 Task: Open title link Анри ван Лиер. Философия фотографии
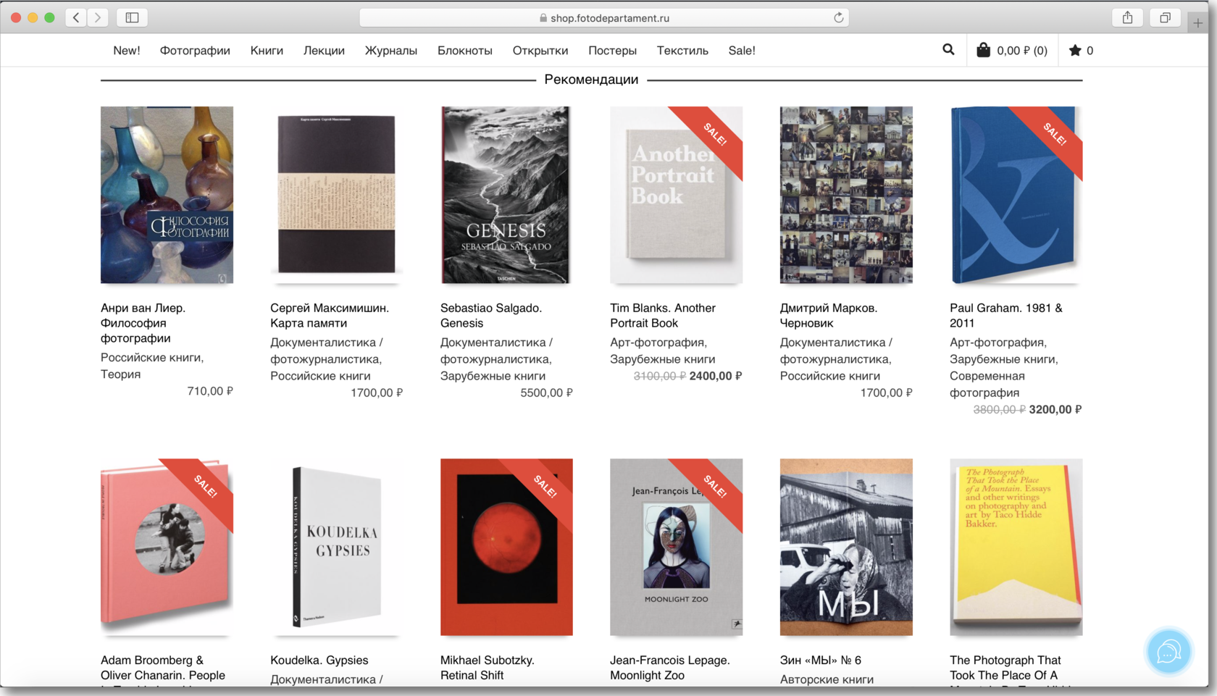[143, 323]
